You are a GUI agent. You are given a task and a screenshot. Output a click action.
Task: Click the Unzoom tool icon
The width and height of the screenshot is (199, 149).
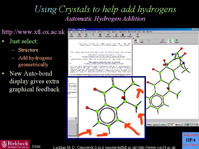point(163,41)
